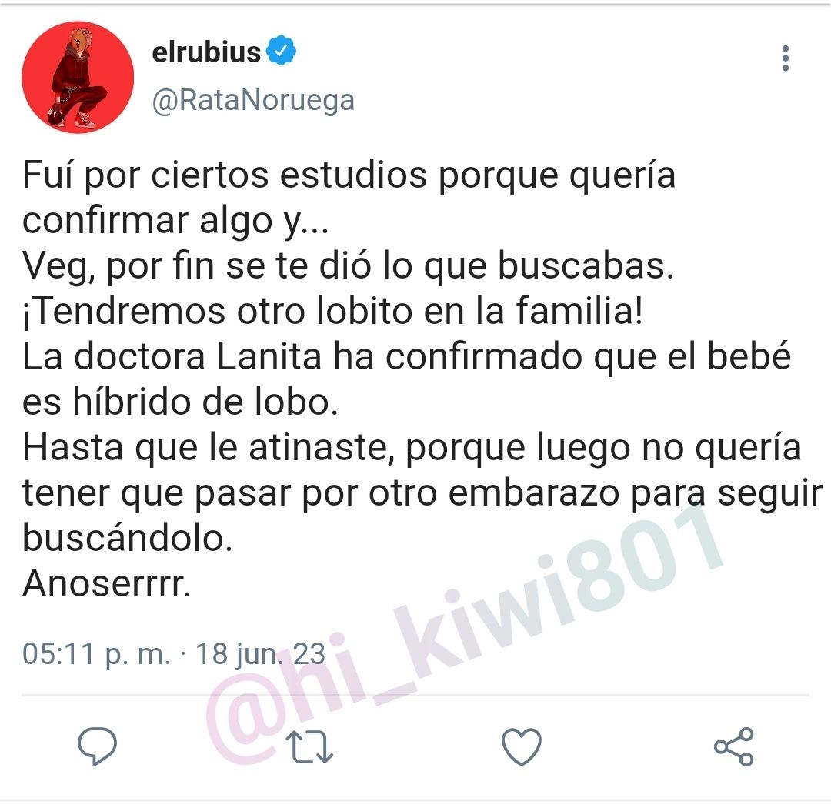831x808 pixels.
Task: Select the 18 jun. 23 date text
Action: (260, 653)
